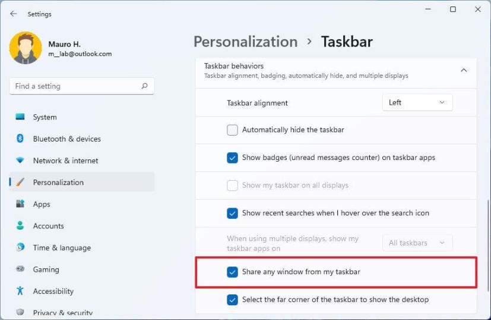This screenshot has height=320, width=491.
Task: Click the Accounts person icon
Action: (x=20, y=225)
